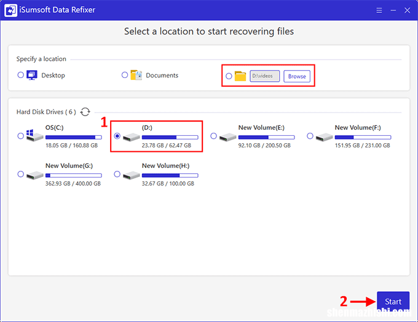Click the Desktop label
Image resolution: width=418 pixels, height=322 pixels.
point(53,76)
